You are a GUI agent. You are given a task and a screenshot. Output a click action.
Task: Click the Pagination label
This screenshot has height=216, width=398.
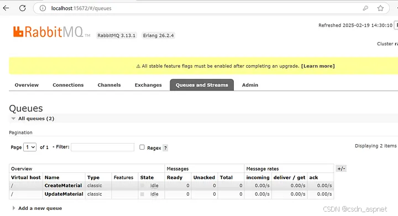click(x=20, y=133)
